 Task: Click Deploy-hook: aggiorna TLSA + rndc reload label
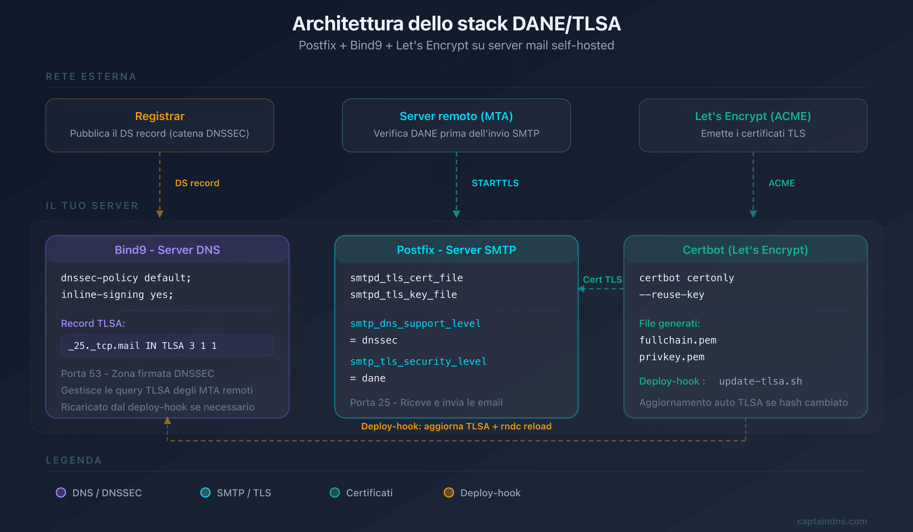[x=456, y=426]
